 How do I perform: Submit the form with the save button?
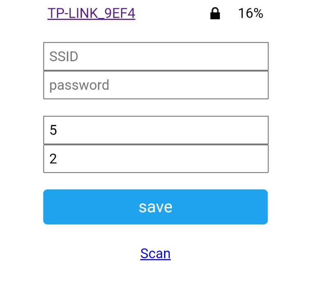coord(155,207)
